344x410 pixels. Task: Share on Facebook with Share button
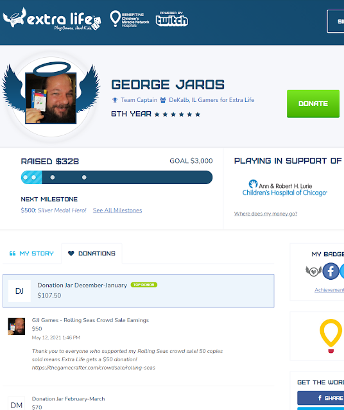click(x=321, y=398)
